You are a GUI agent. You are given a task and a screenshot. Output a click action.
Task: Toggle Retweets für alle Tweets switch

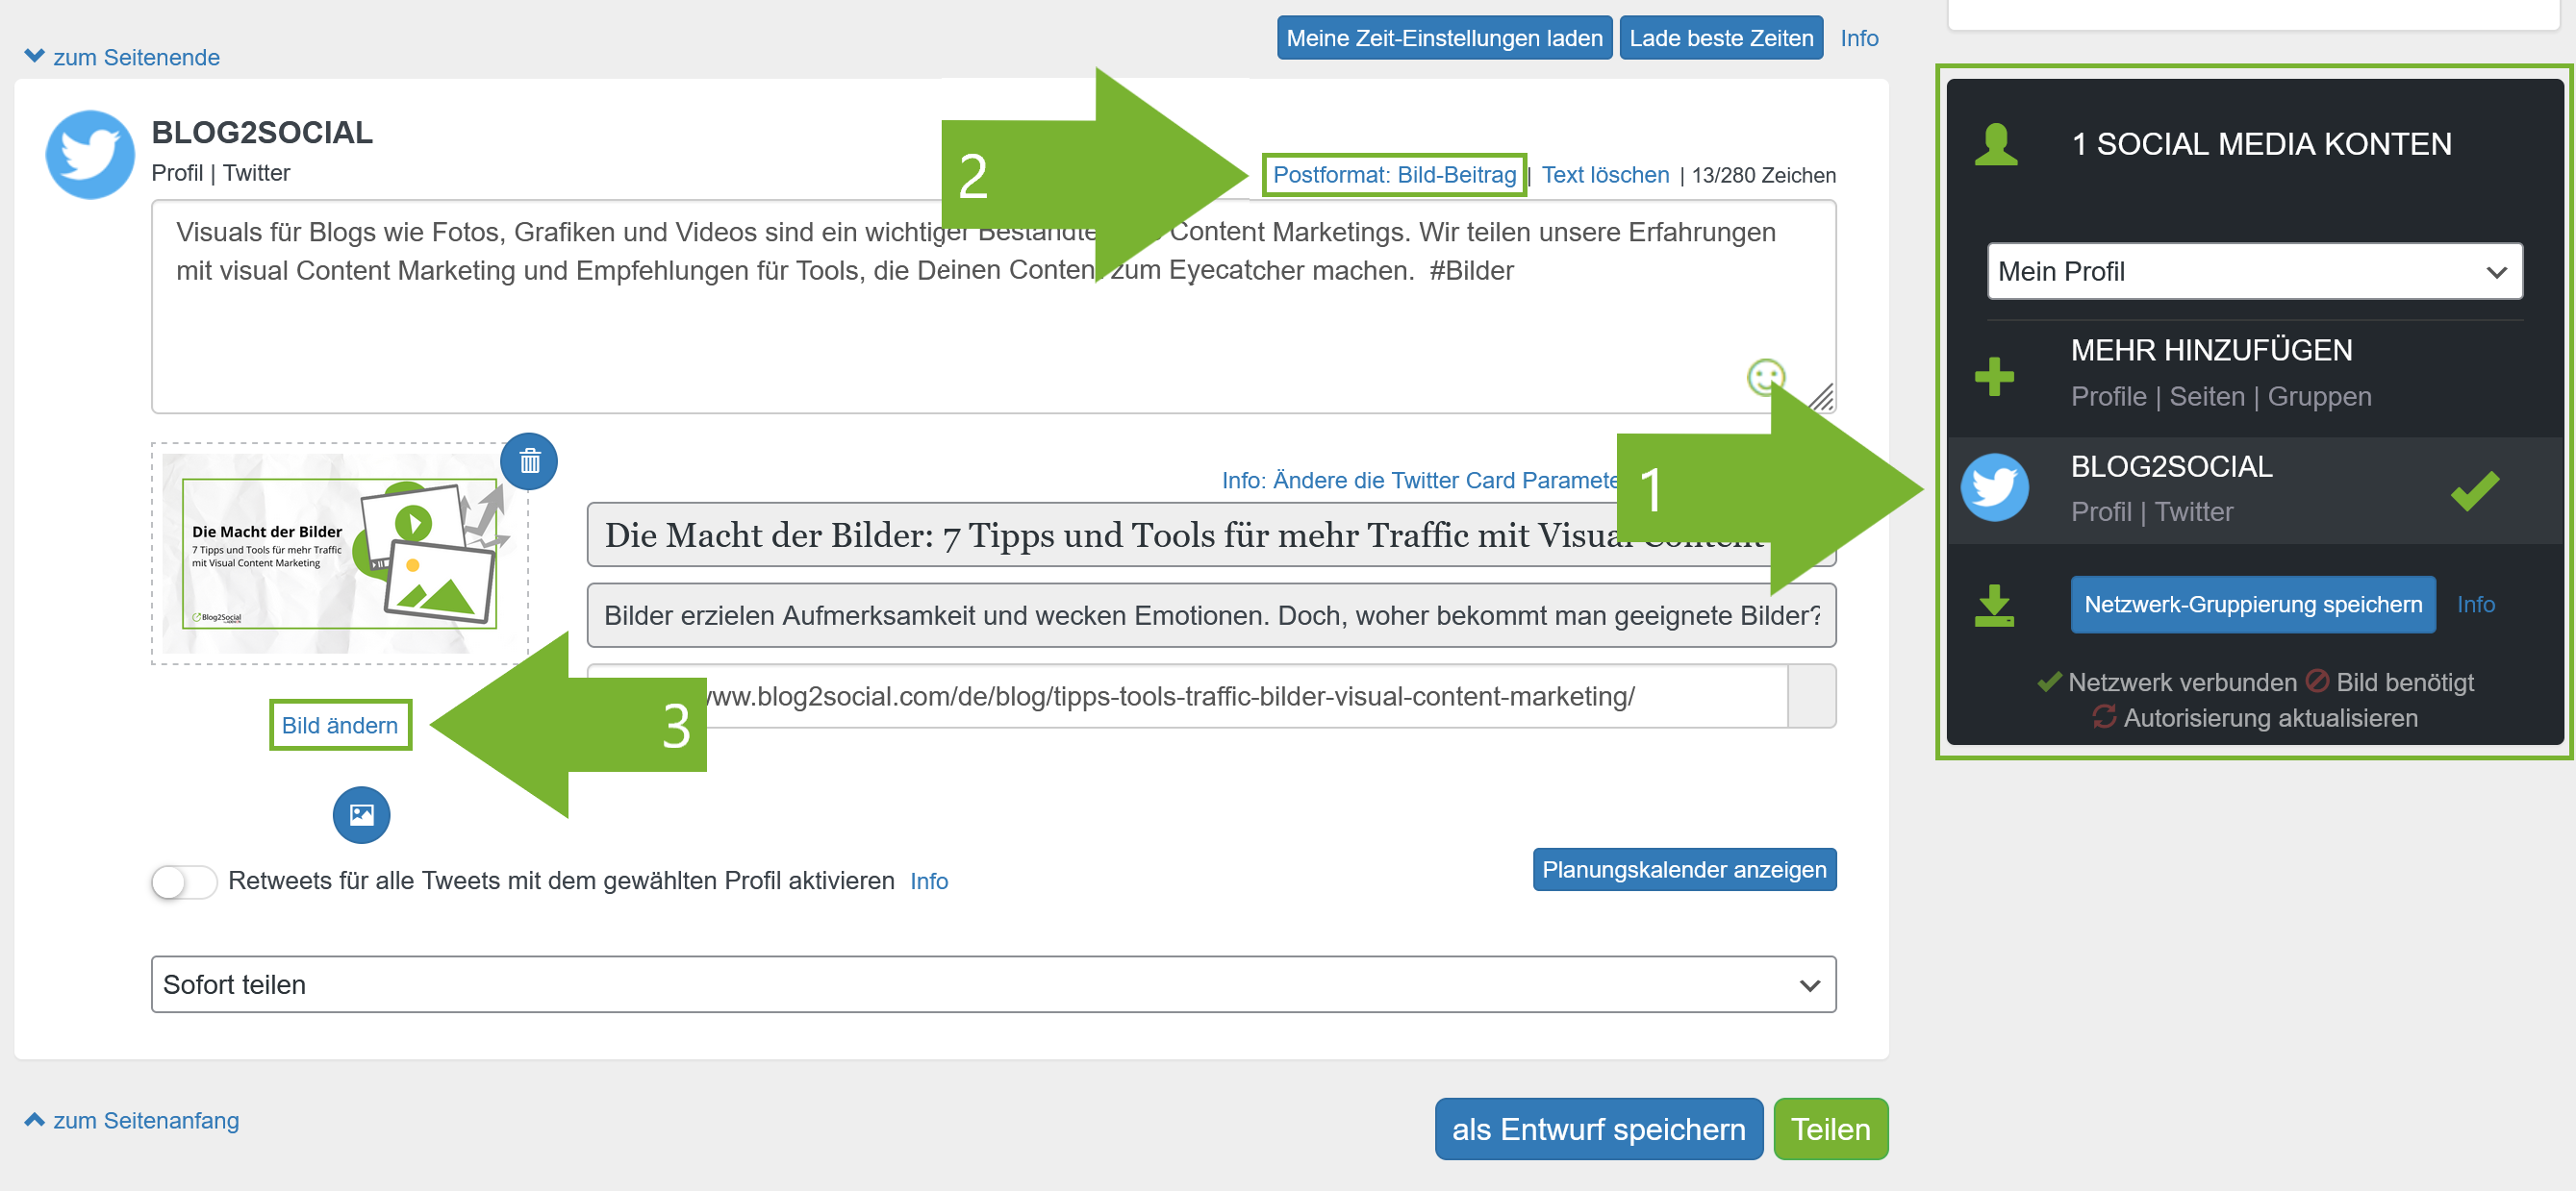point(184,881)
